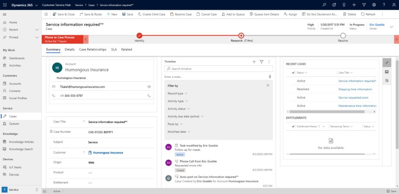This screenshot has width=399, height=194.
Task: Click Add to Queue button
Action: click(x=233, y=14)
